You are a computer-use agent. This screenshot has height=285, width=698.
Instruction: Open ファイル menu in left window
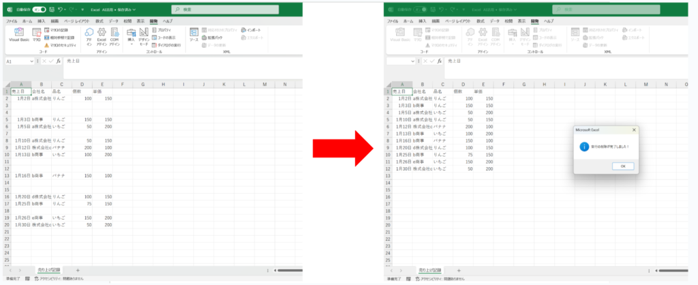tap(12, 22)
